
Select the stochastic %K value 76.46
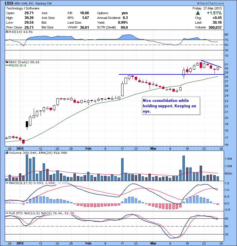click(57, 213)
